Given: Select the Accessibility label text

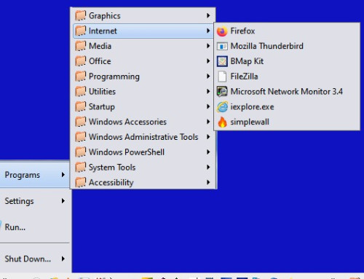Looking at the screenshot, I should click(x=111, y=183).
